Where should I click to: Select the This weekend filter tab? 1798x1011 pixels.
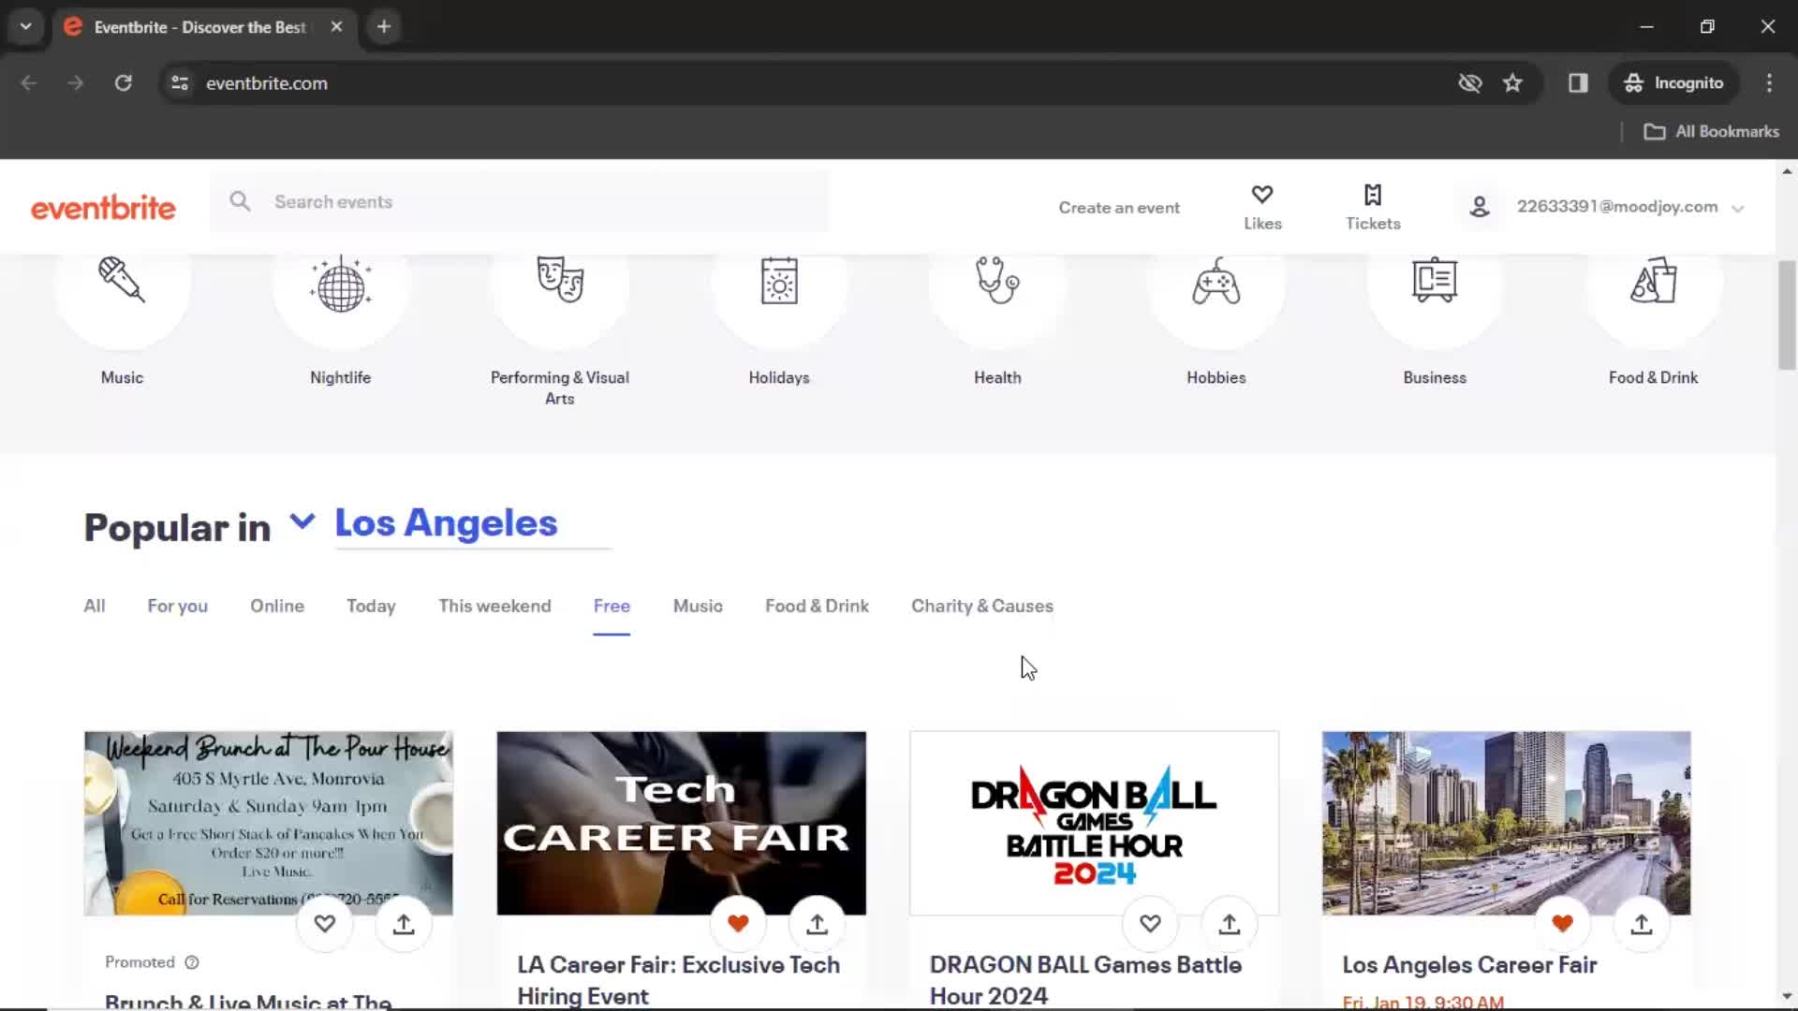[494, 606]
